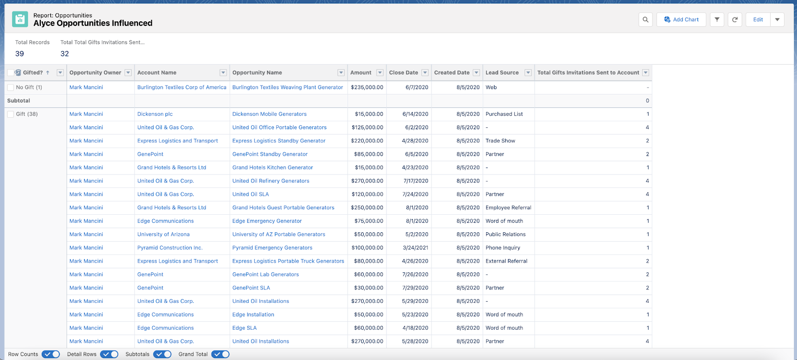Open the Gifted? column dropdown menu
Screen dimensions: 797x360
point(60,73)
